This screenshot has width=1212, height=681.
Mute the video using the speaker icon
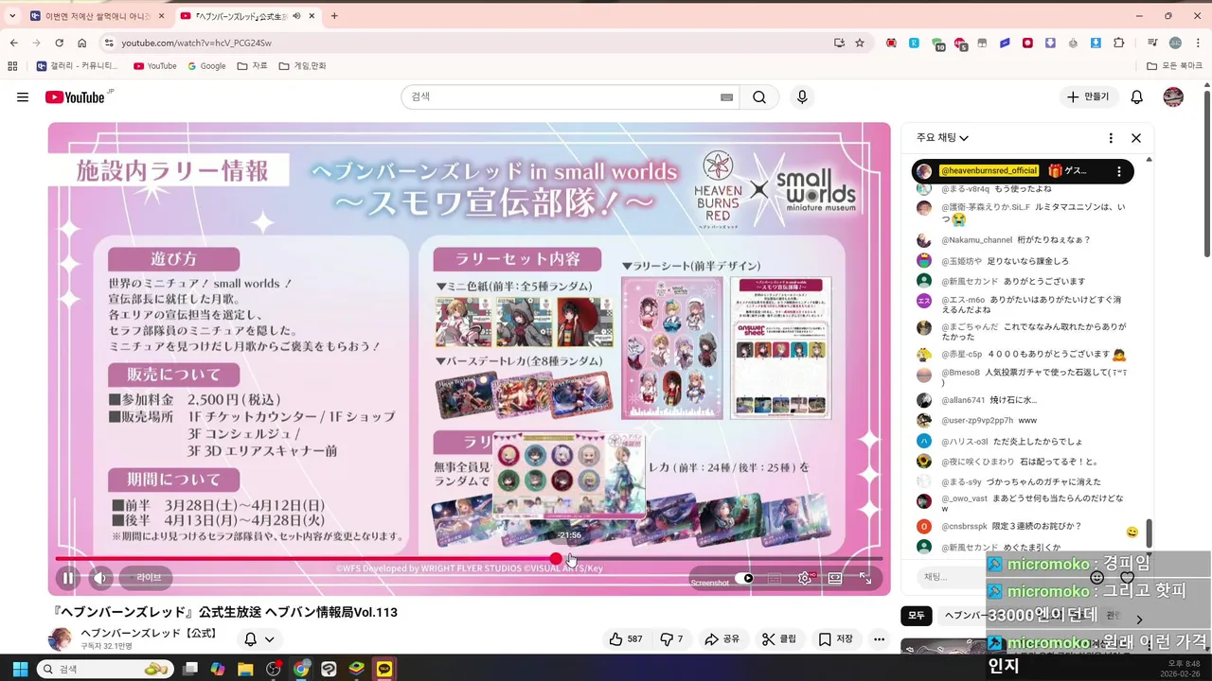(x=100, y=578)
